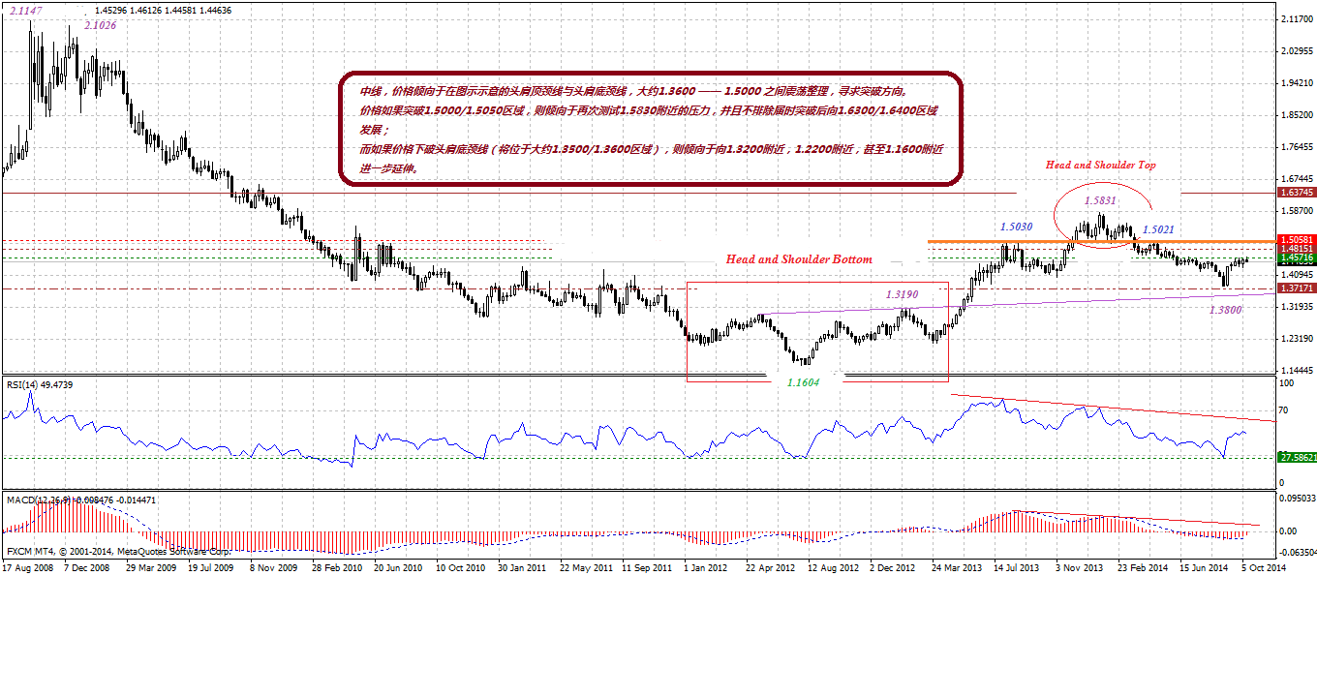Click the 1.3190 neckline label
1317x697 pixels.
pyautogui.click(x=903, y=294)
